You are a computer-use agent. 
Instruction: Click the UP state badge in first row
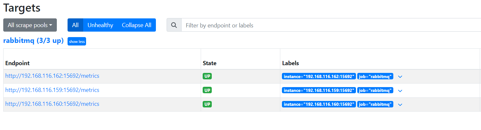207,76
